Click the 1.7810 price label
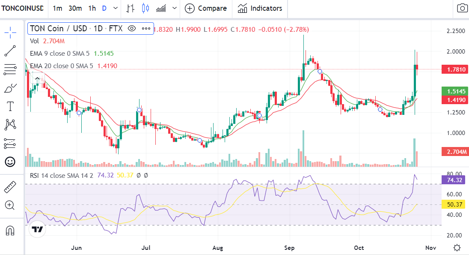The width and height of the screenshot is (469, 255). pos(454,69)
